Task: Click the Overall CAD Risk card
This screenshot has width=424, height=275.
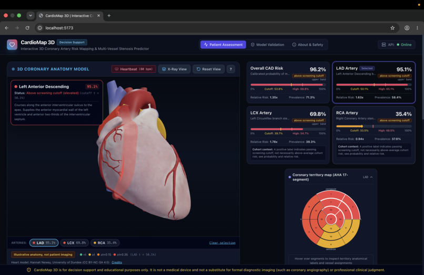Action: click(x=288, y=82)
